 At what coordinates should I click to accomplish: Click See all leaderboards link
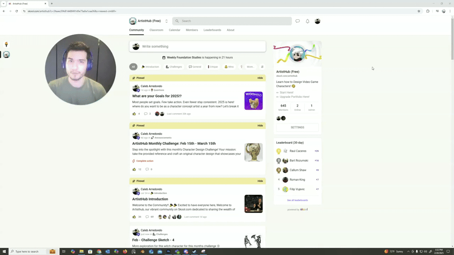coord(297,201)
